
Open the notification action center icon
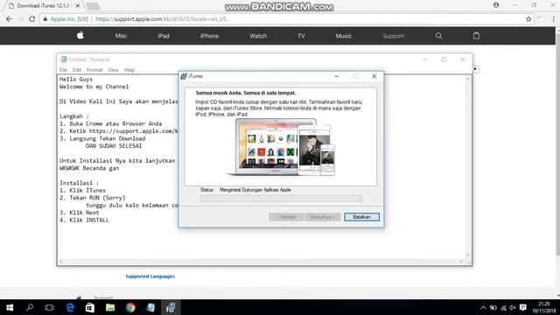[523, 307]
